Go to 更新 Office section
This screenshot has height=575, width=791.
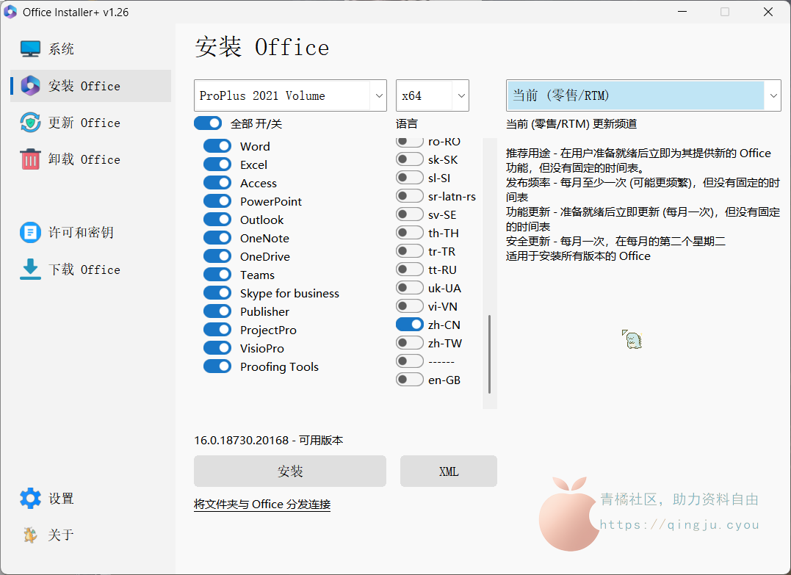[91, 123]
